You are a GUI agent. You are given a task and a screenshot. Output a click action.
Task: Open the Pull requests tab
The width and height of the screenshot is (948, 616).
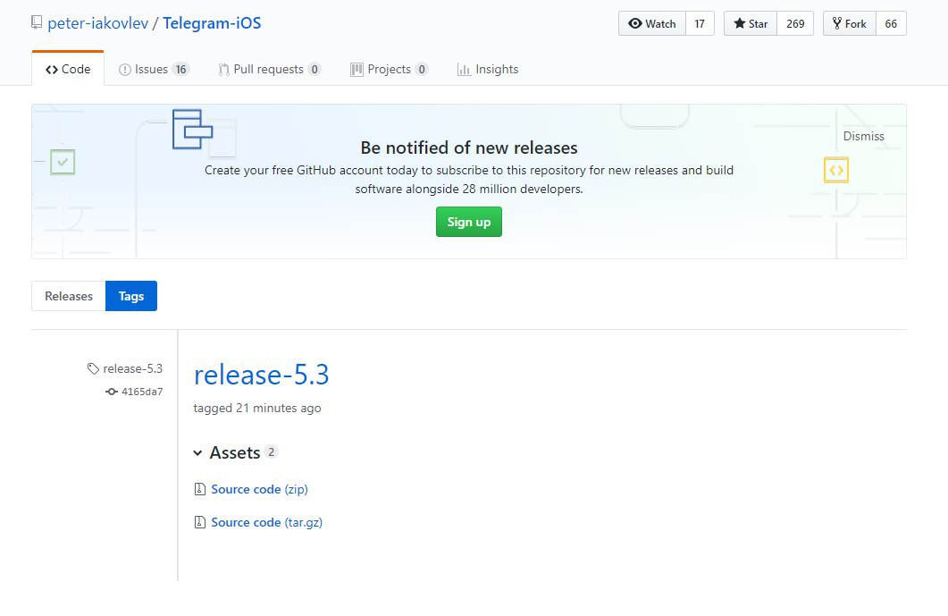coord(270,69)
